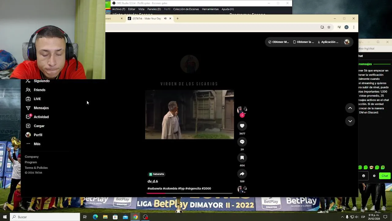Show hidden tray icons chevron

(x=342, y=217)
